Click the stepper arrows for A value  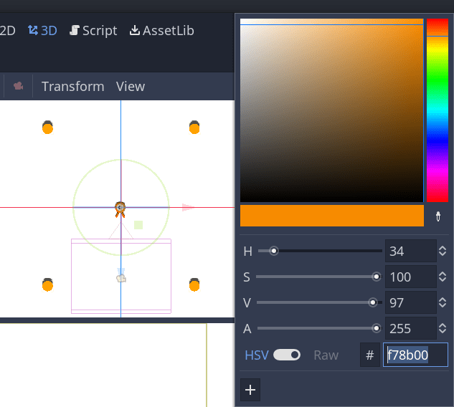click(443, 328)
